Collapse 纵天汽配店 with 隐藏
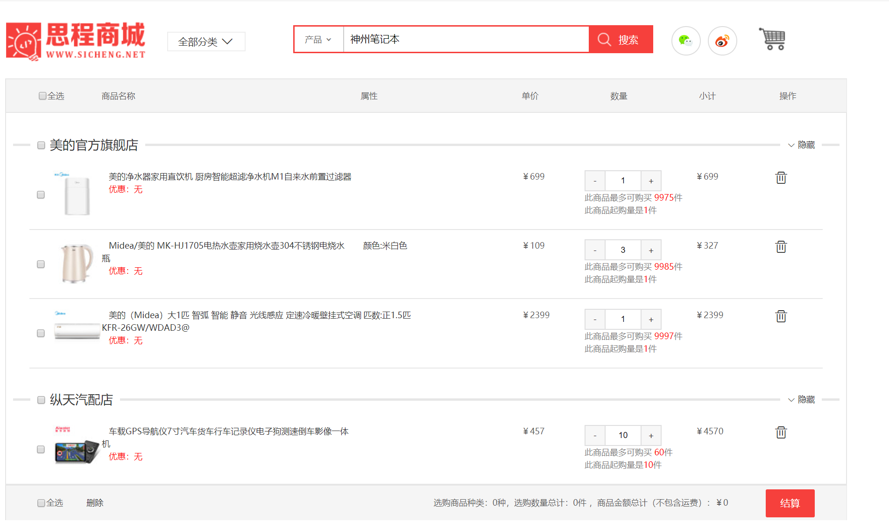Viewport: 889px width, 529px height. tap(801, 400)
